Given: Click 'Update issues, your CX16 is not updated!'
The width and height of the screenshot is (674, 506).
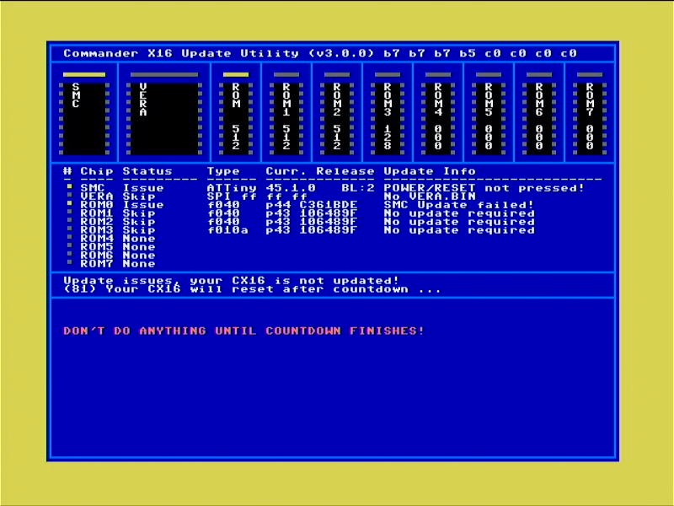Looking at the screenshot, I should click(232, 281).
